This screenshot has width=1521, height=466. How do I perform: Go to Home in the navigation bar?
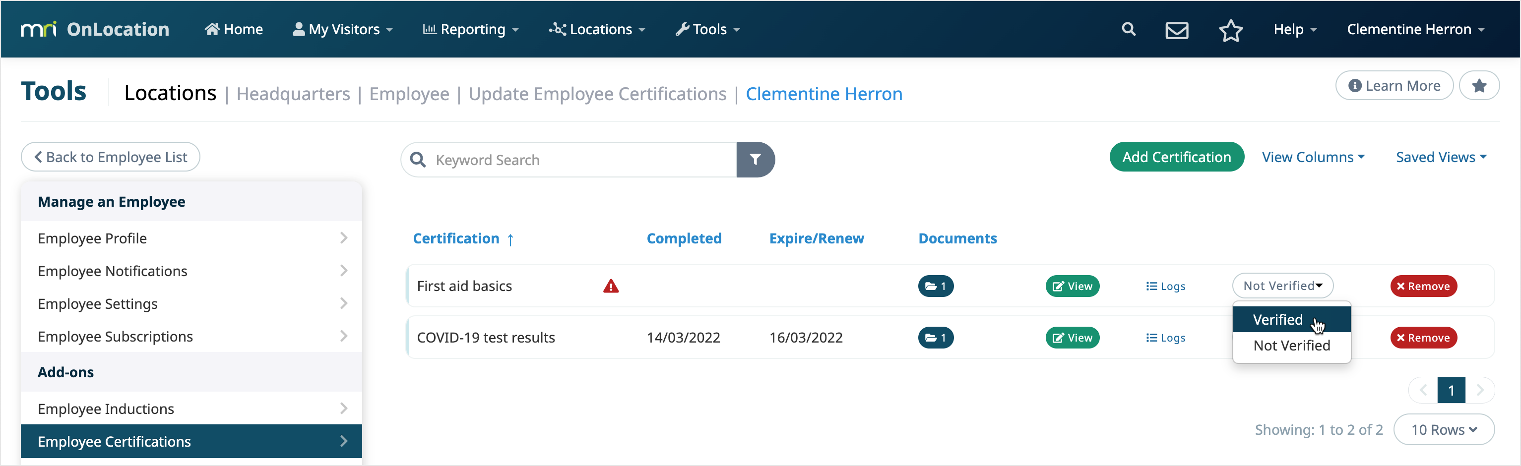pyautogui.click(x=233, y=29)
